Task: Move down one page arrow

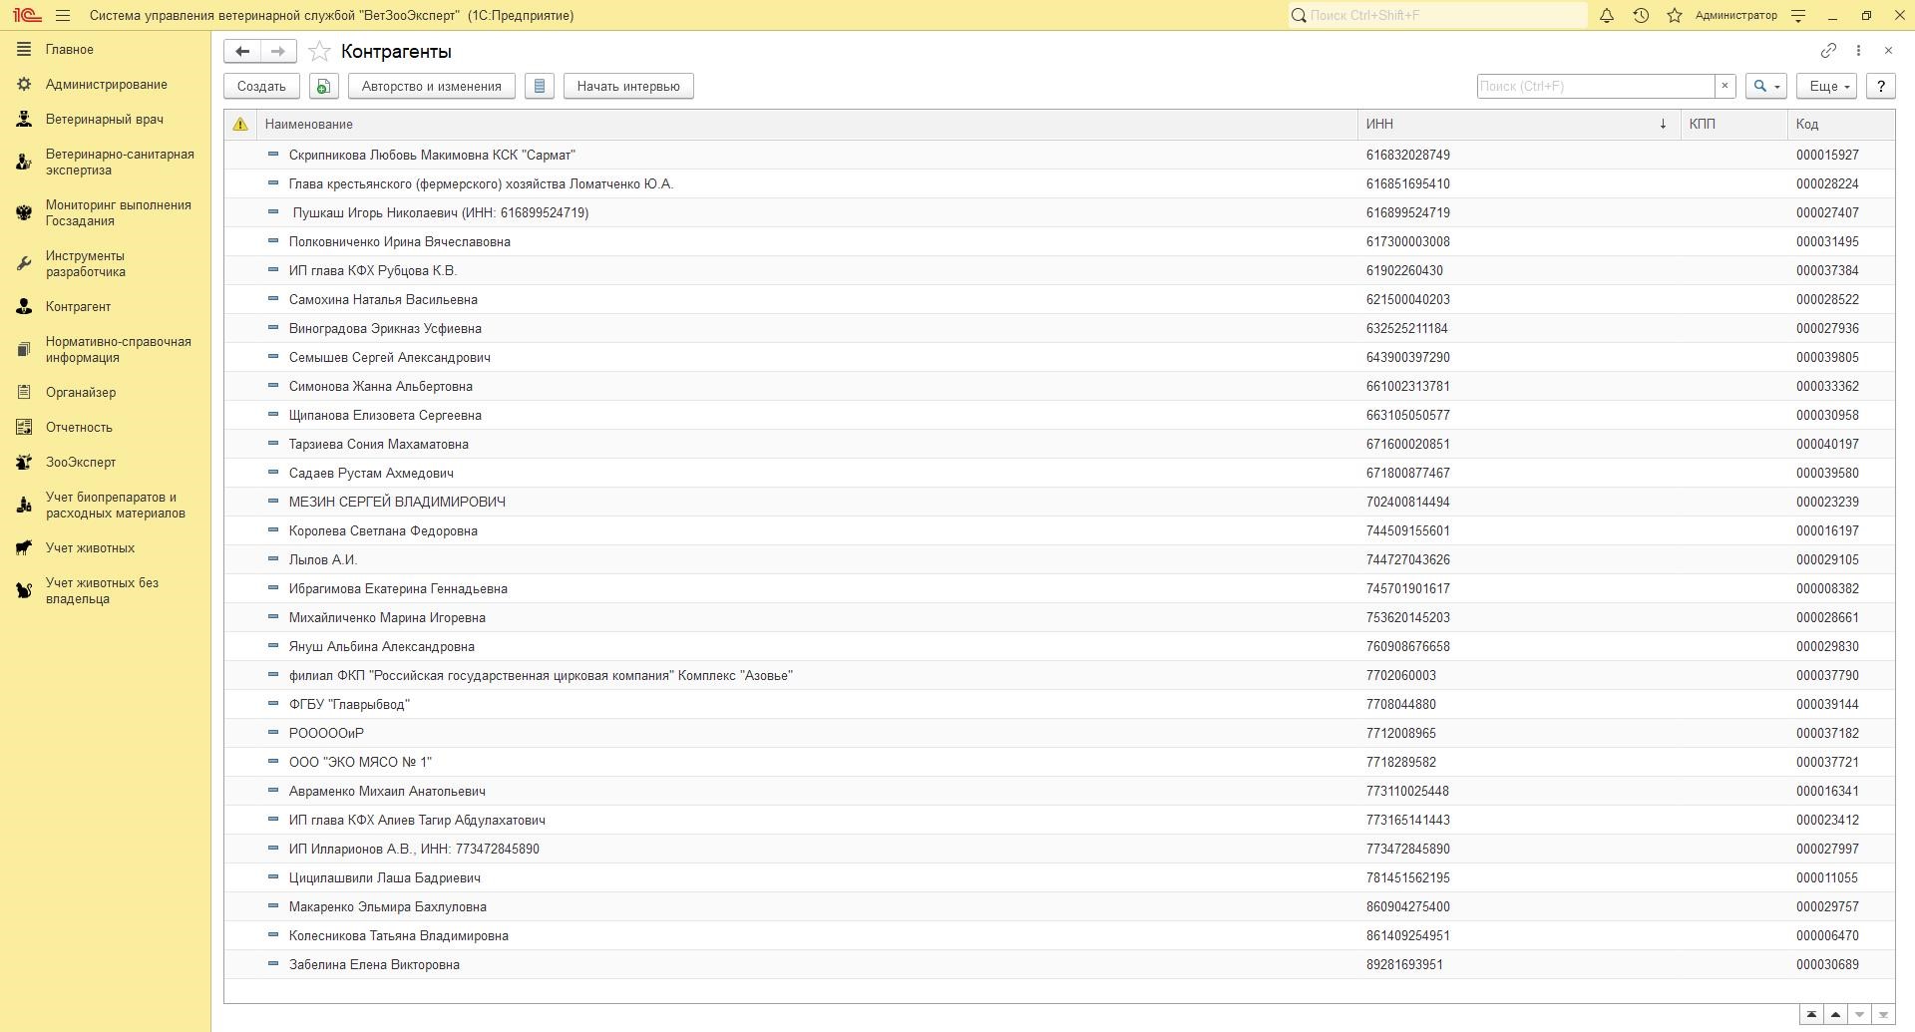Action: [x=1859, y=1014]
